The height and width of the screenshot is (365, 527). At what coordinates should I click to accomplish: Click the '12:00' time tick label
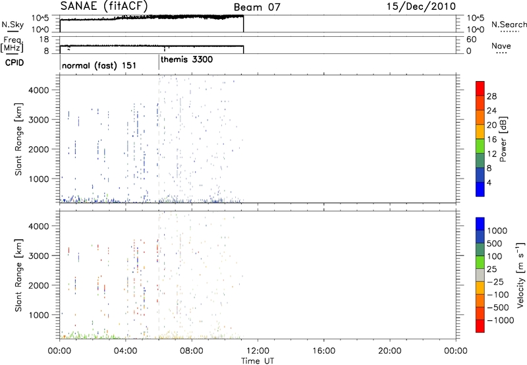(x=258, y=351)
